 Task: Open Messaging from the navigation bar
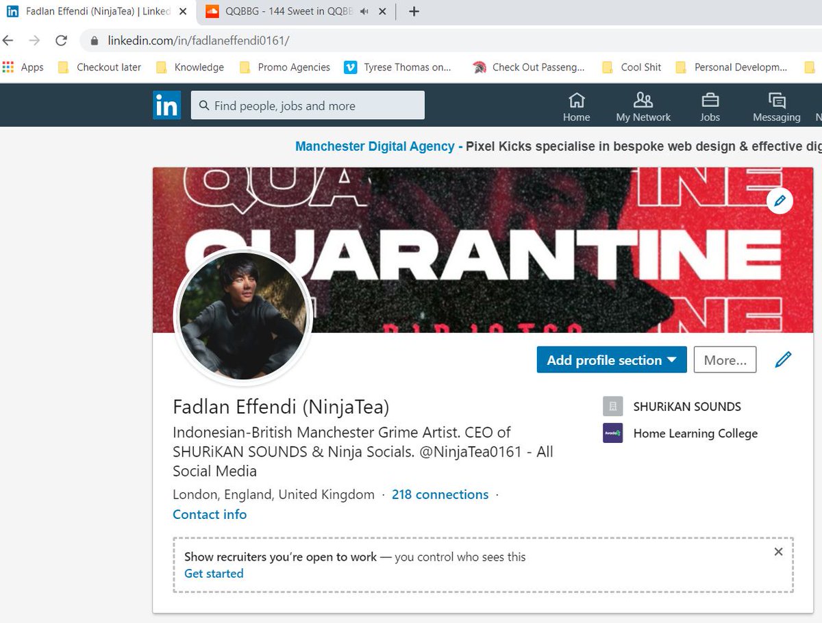click(x=776, y=107)
